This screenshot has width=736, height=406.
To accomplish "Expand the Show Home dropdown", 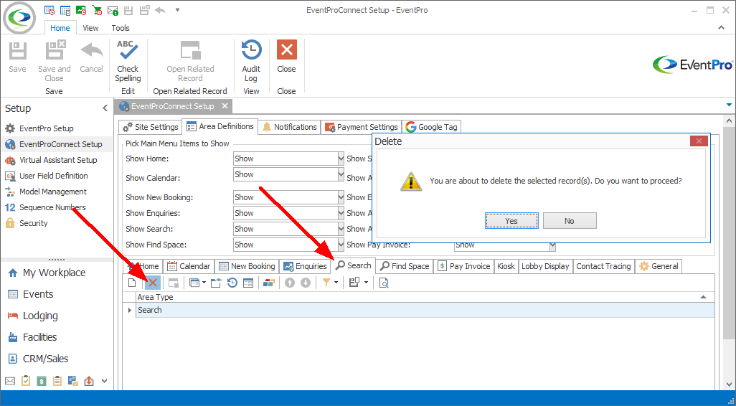I will tap(341, 159).
